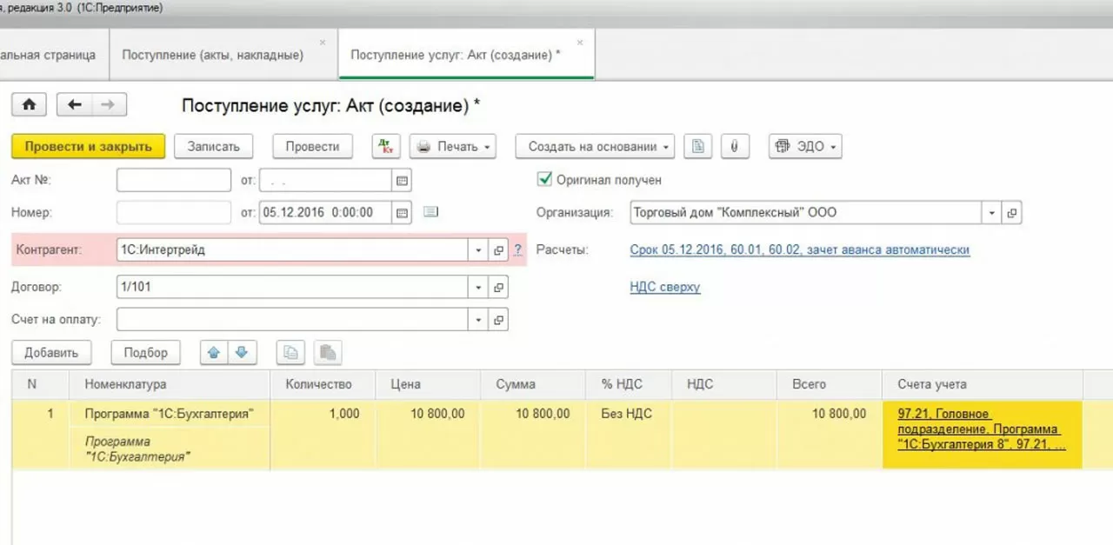The width and height of the screenshot is (1113, 545).
Task: Show Дт/Кт postings icon
Action: pos(386,147)
